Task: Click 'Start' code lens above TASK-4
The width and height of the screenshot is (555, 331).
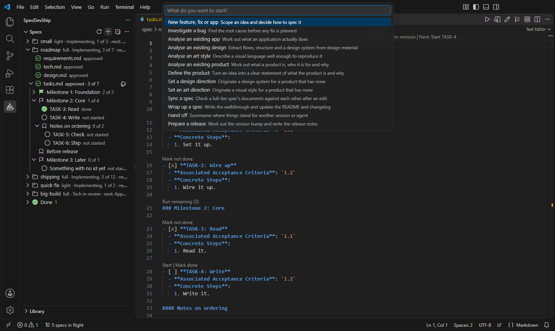Action: point(167,265)
